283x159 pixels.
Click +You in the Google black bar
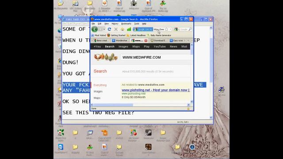pyautogui.click(x=97, y=46)
